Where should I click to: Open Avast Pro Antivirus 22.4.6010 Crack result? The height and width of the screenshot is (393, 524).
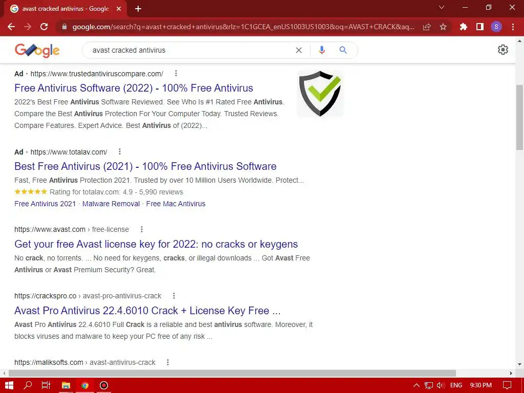click(x=147, y=311)
